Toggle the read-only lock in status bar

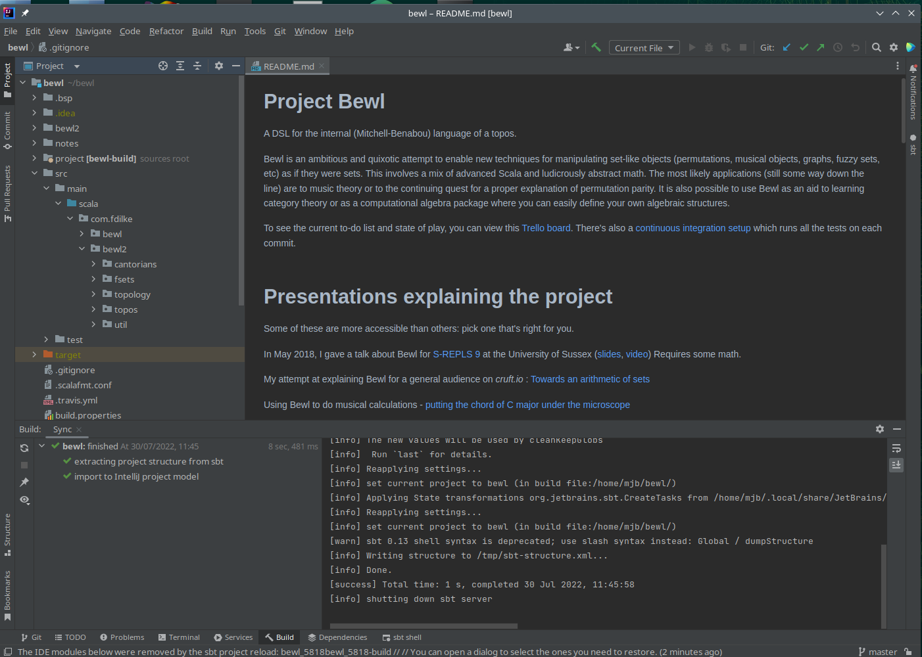[x=908, y=652]
